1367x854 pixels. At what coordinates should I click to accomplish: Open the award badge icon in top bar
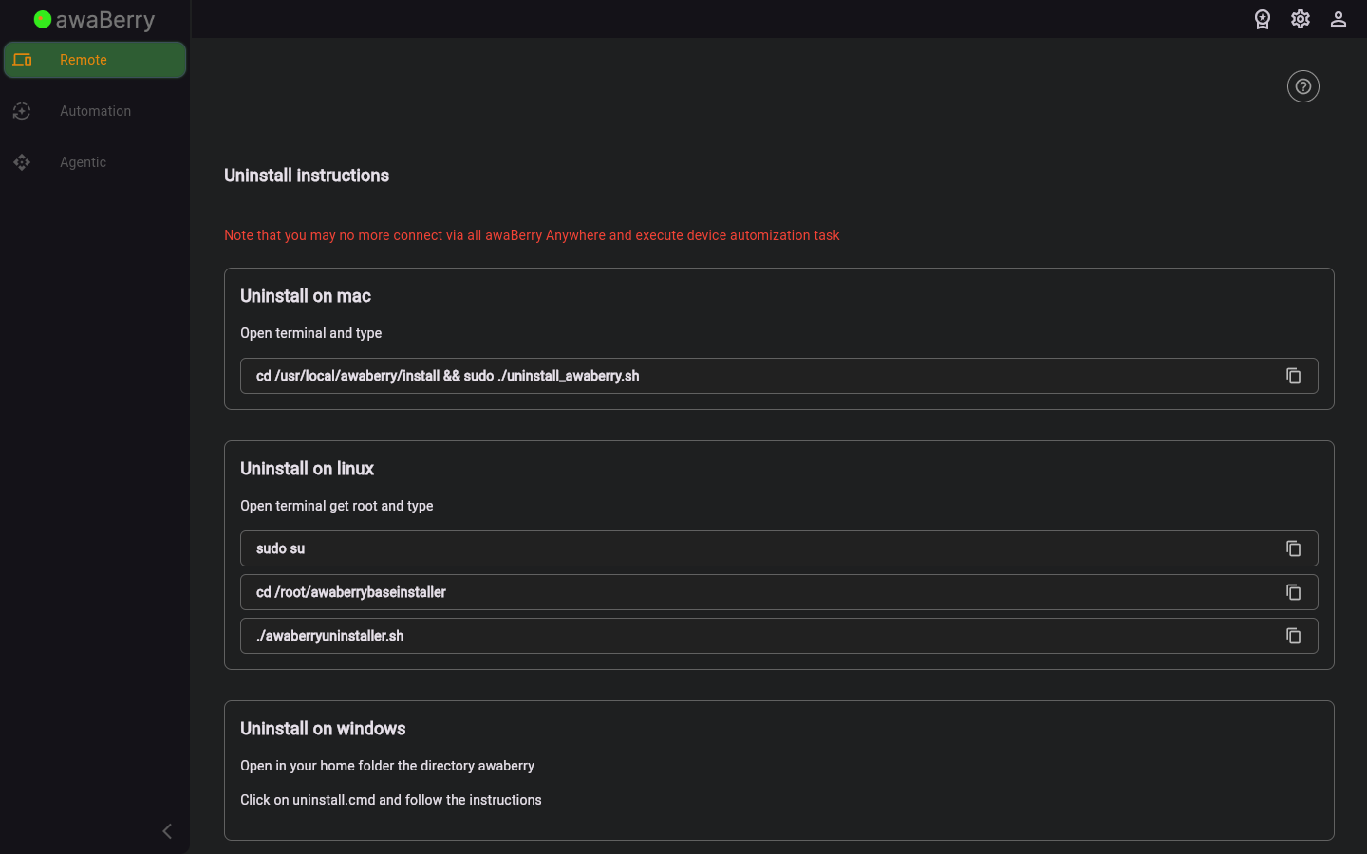(1263, 19)
